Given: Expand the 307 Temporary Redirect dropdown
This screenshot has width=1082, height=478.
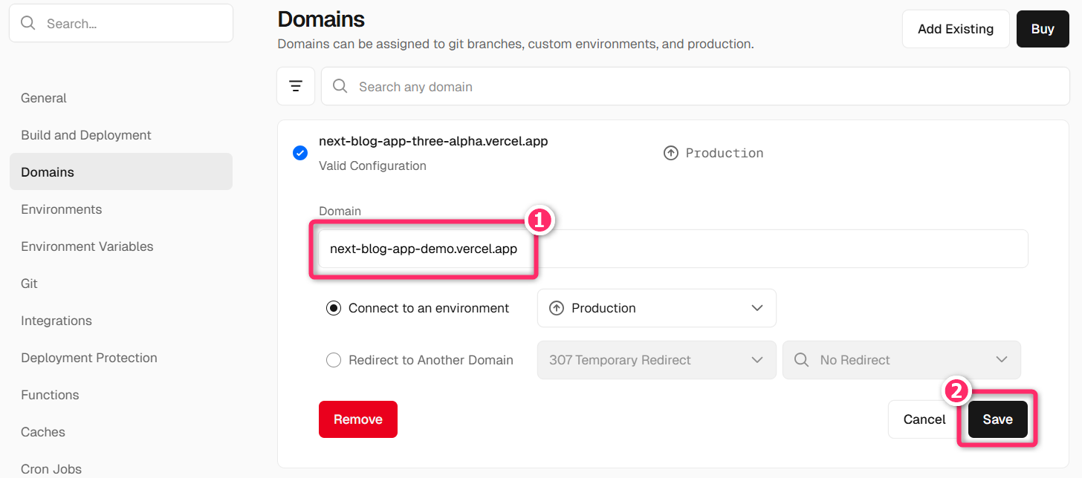Looking at the screenshot, I should (656, 360).
